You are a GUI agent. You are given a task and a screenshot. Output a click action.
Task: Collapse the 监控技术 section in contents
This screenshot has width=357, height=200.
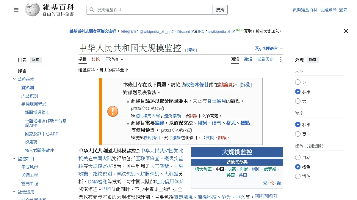pyautogui.click(x=14, y=79)
